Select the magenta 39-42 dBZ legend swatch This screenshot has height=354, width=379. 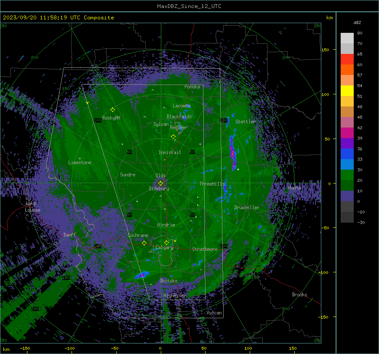coord(347,133)
